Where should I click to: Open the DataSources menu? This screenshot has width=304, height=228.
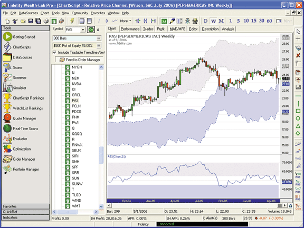coord(28,13)
